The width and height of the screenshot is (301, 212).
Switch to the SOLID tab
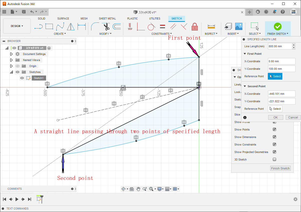tap(42, 18)
